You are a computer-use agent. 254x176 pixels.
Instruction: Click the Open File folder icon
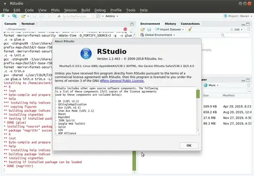pos(23,16)
